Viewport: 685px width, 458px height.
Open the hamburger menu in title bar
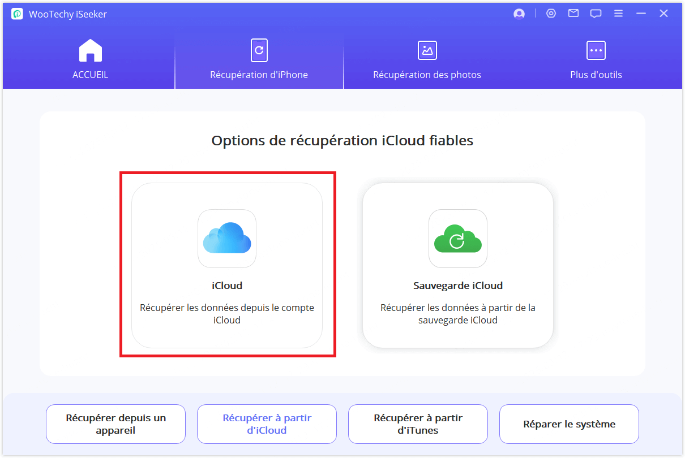pyautogui.click(x=618, y=14)
